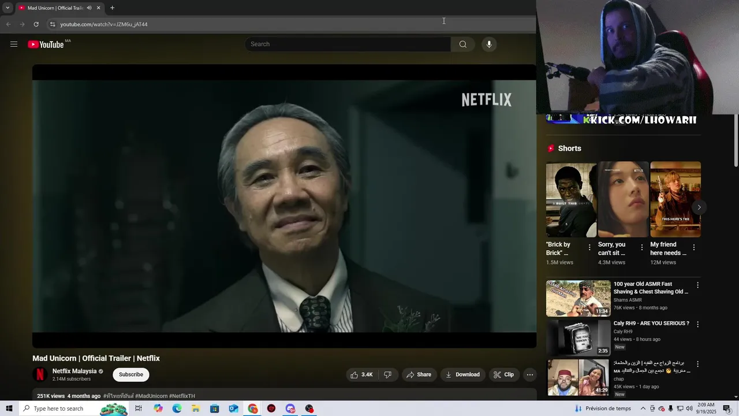Open the Netflix Malaysia channel avatar
Viewport: 739px width, 416px height.
tap(40, 374)
